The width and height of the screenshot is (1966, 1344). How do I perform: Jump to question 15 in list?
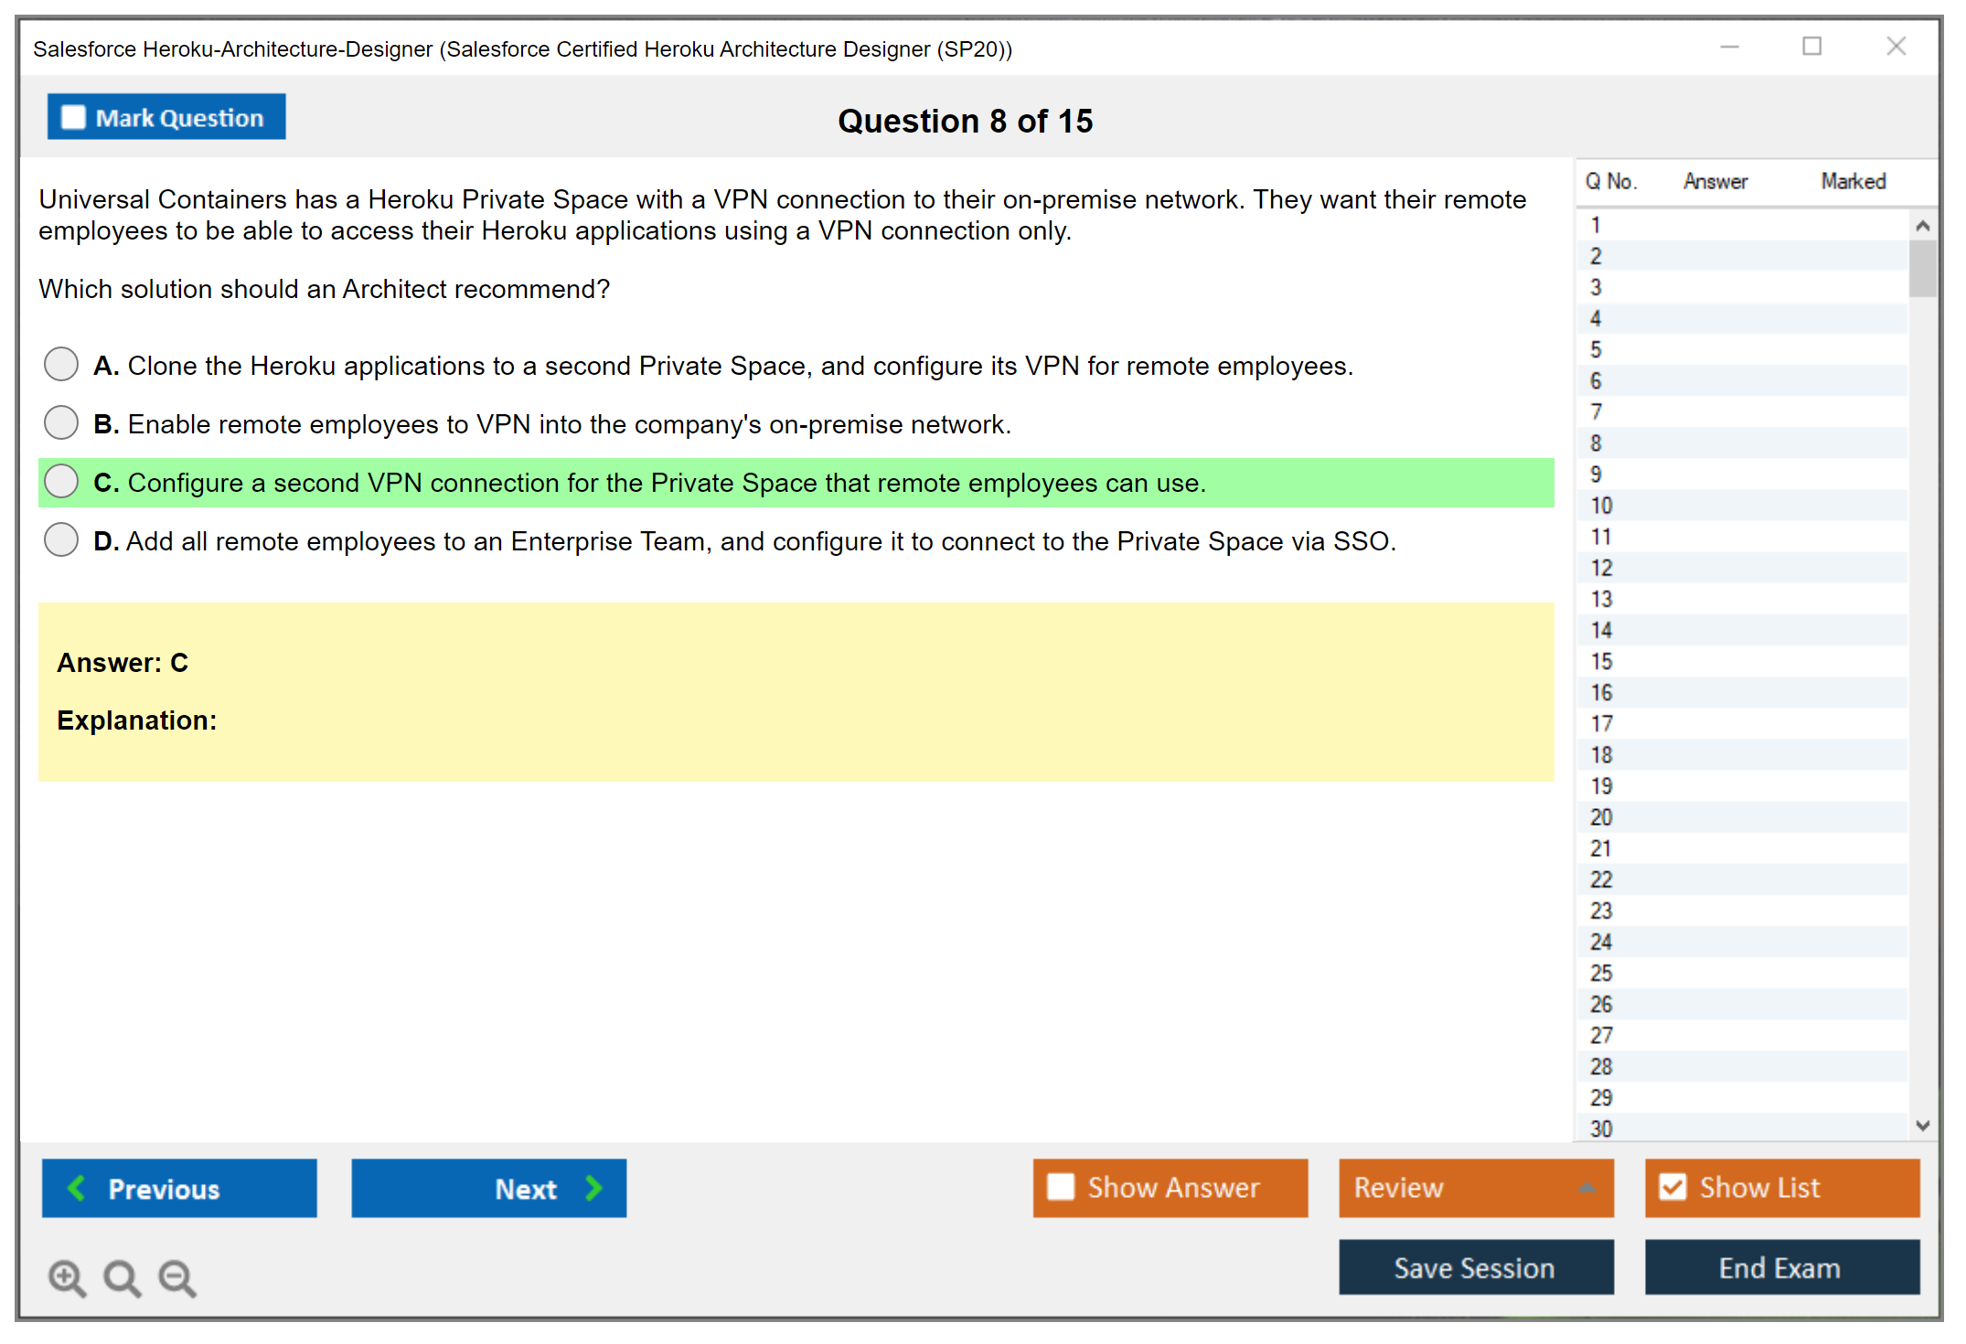tap(1601, 661)
